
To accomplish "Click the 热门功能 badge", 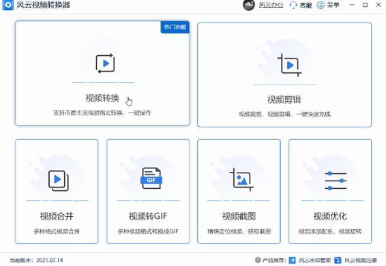I will [175, 27].
